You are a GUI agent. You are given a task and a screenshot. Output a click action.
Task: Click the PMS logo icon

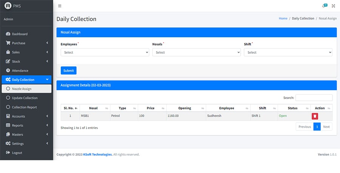coord(8,6)
